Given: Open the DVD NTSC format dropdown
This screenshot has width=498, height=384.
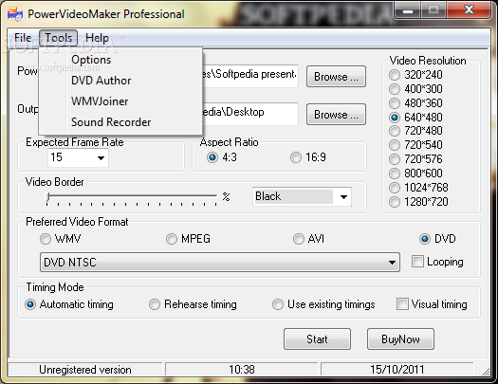Looking at the screenshot, I should [393, 263].
